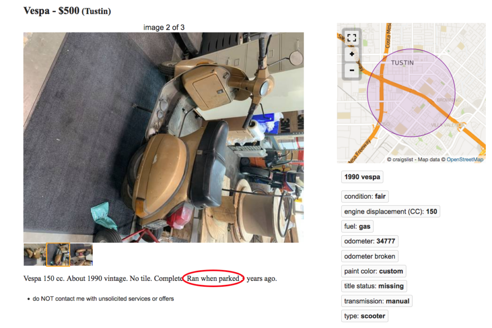Click the Tustin label on the map
492x328 pixels.
[402, 63]
